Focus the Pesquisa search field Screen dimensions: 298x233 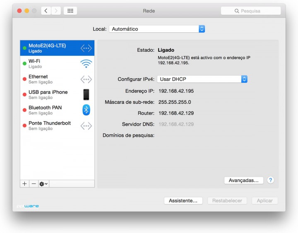[251, 11]
